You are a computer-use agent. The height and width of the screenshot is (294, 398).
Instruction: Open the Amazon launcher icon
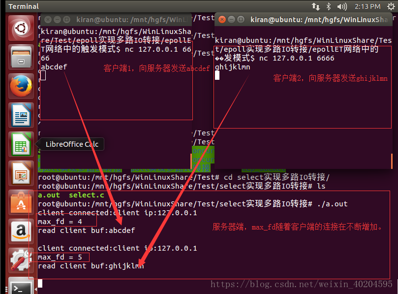[x=21, y=231]
